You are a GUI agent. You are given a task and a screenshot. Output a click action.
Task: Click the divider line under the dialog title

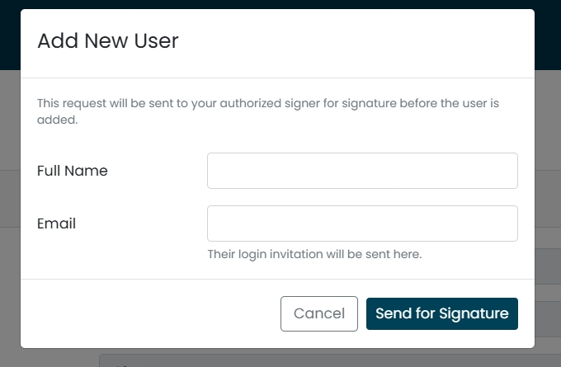(x=278, y=78)
